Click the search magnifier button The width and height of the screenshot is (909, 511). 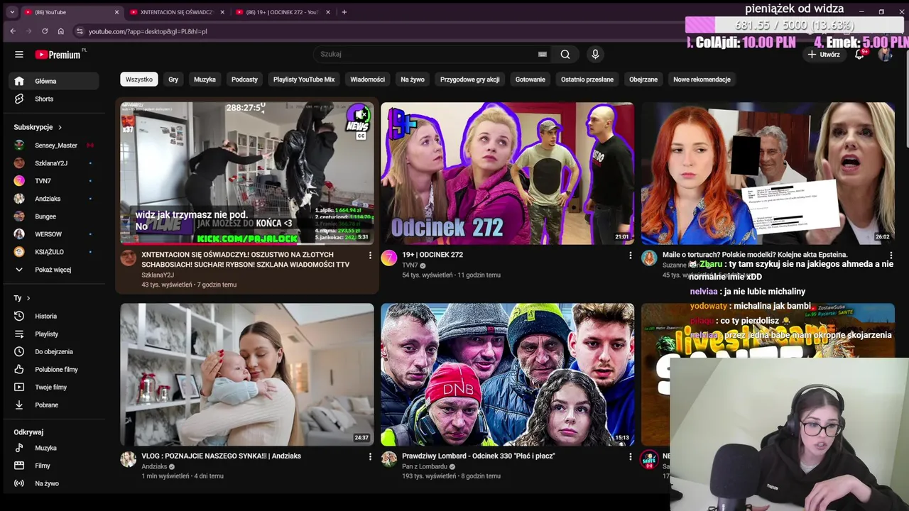pos(565,54)
